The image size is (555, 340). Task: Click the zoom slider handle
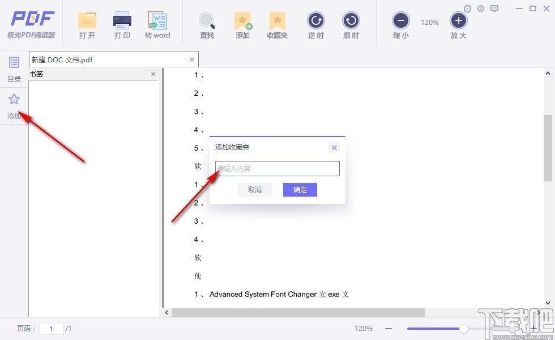pyautogui.click(x=464, y=329)
